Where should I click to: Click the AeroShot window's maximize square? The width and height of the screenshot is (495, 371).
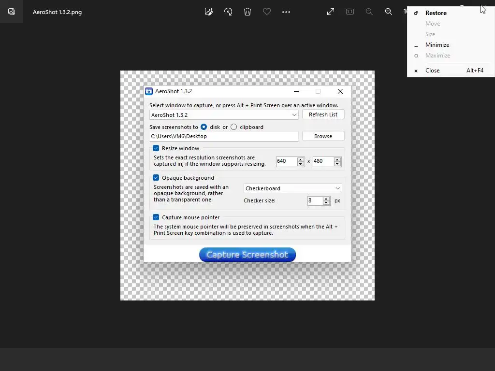pyautogui.click(x=318, y=91)
